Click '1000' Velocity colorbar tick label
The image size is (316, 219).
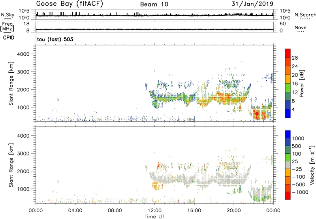[x=298, y=138]
